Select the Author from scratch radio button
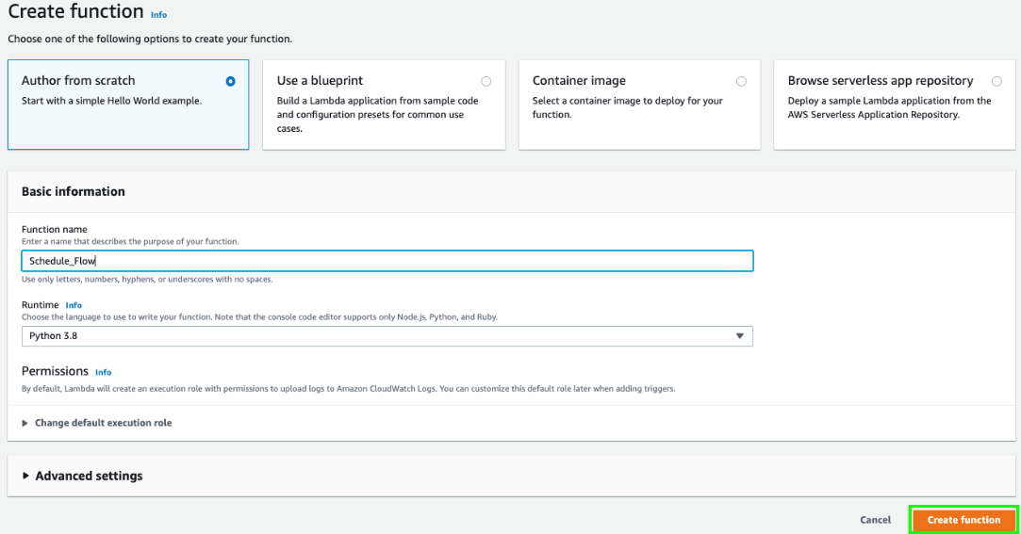 click(231, 82)
